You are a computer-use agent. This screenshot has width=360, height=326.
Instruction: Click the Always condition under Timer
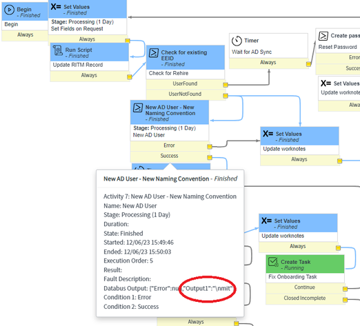[x=268, y=63]
